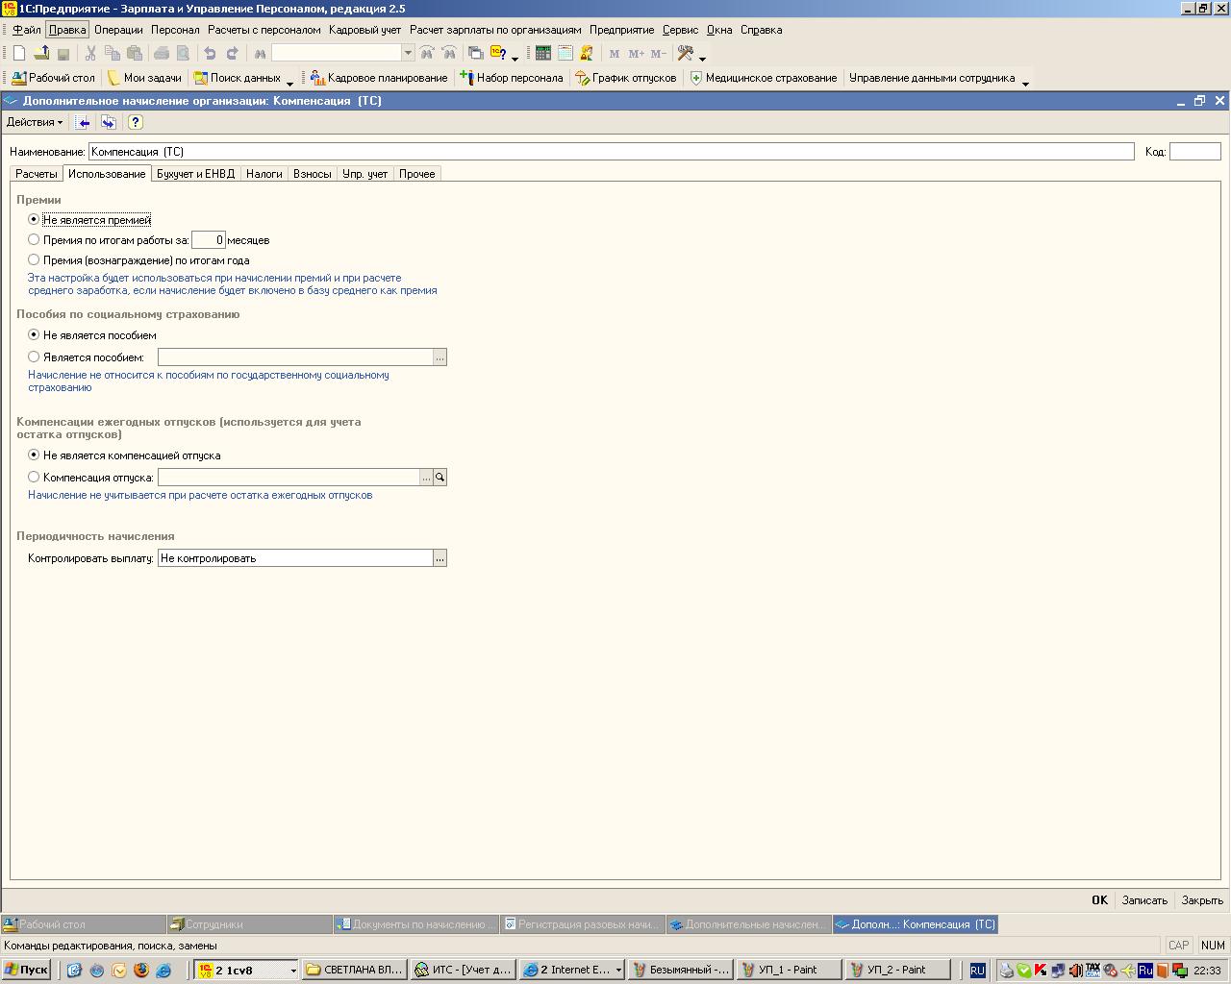Click the M memory button
The width and height of the screenshot is (1231, 984).
click(615, 54)
